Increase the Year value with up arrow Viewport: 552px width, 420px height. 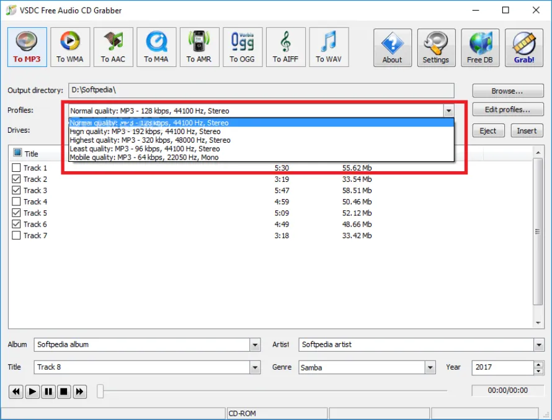pos(538,364)
